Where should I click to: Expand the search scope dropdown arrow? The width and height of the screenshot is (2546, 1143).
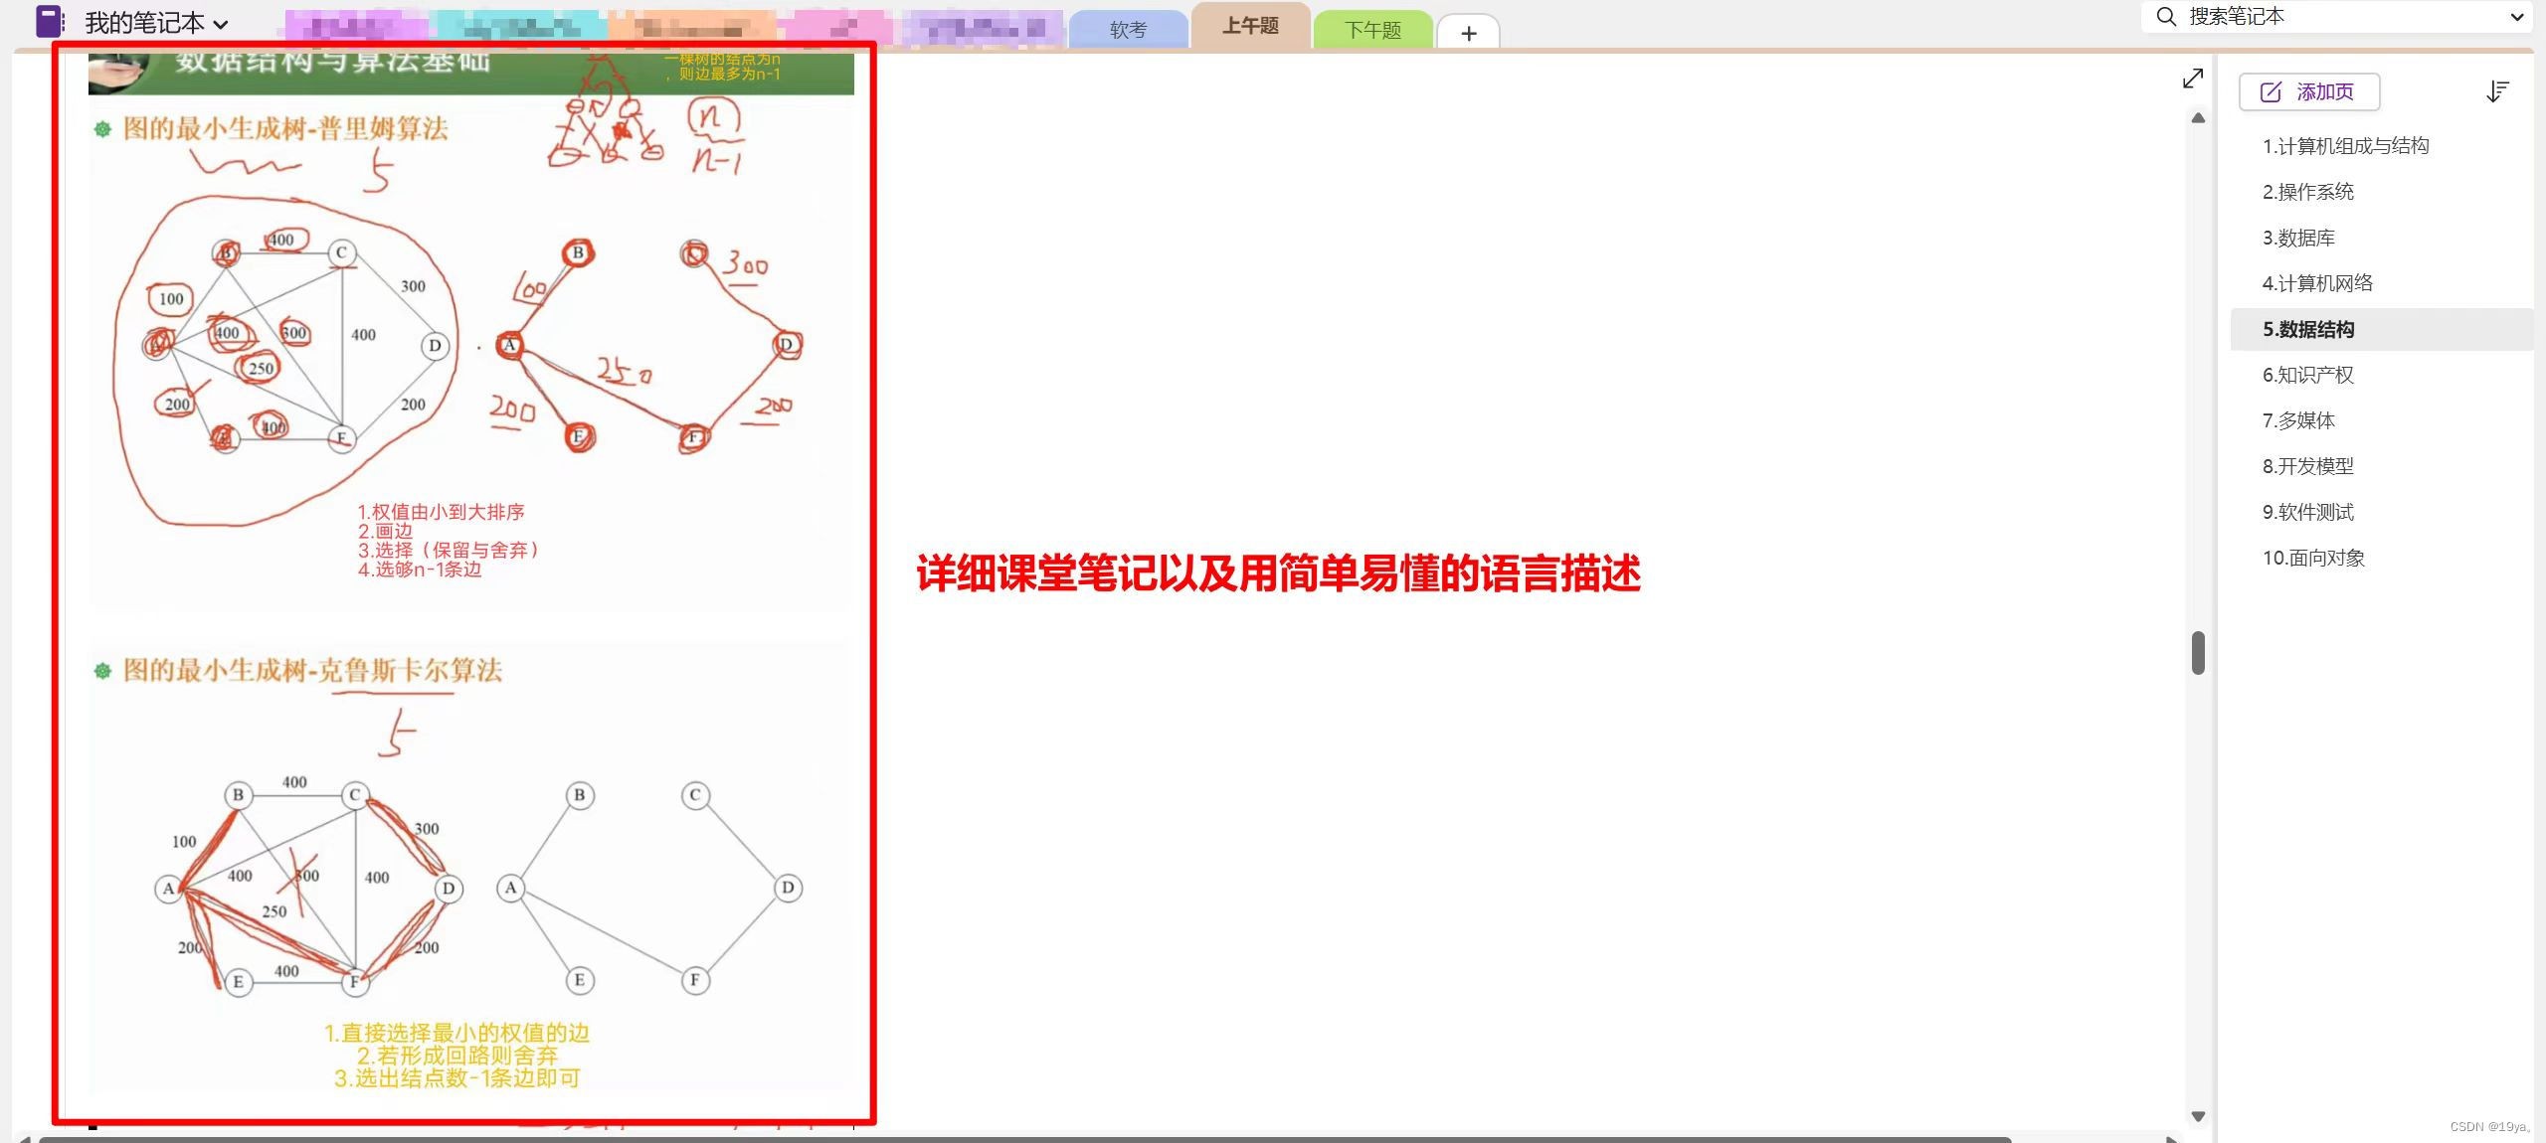(2517, 17)
